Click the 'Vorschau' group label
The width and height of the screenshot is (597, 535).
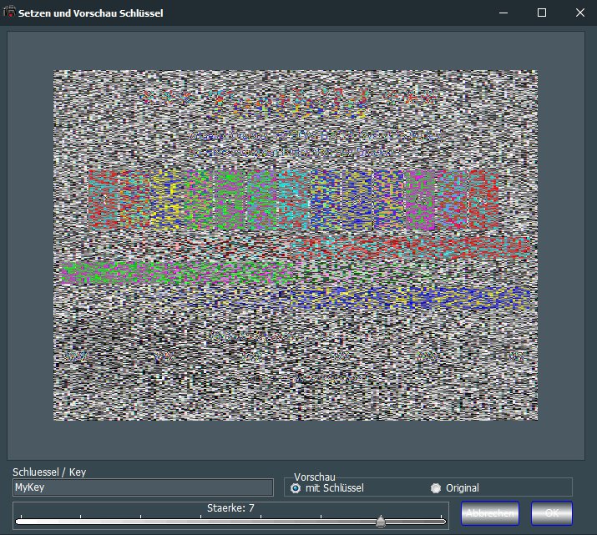coord(315,477)
